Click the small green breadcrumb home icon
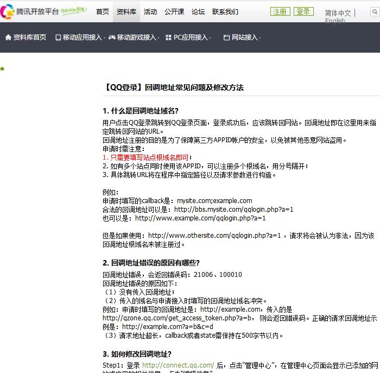Screen dimensions: 380x373 click(2, 68)
